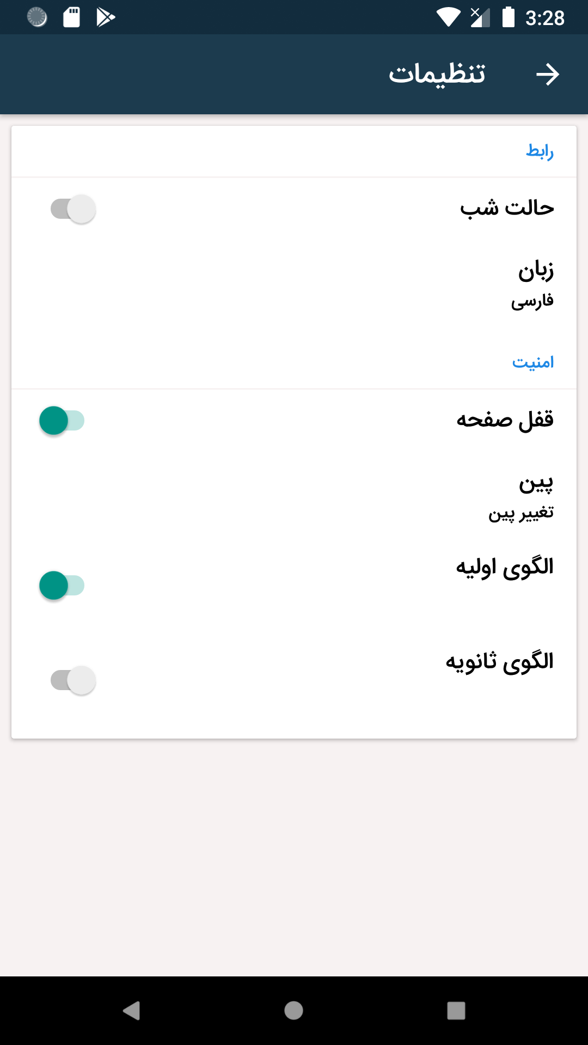Screen dimensions: 588x1045
Task: Turn off primary pattern (الگوی اولیه) switch
Action: click(62, 586)
